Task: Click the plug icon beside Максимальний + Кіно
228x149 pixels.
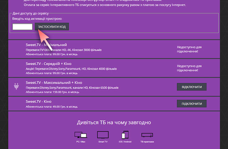Action: (16, 86)
